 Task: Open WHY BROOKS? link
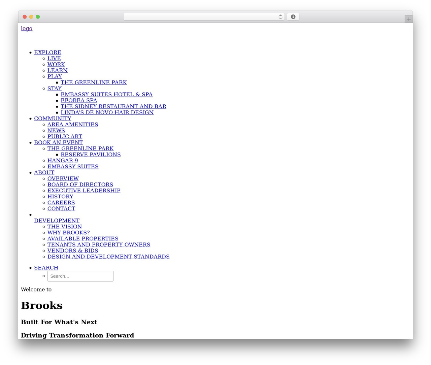68,233
